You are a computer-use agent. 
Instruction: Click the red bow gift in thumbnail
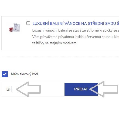pyautogui.click(x=11, y=30)
